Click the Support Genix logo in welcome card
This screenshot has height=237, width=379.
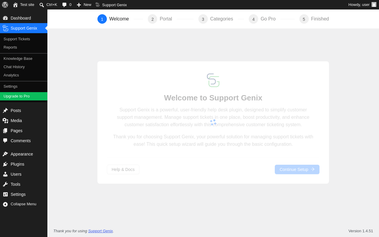click(213, 80)
